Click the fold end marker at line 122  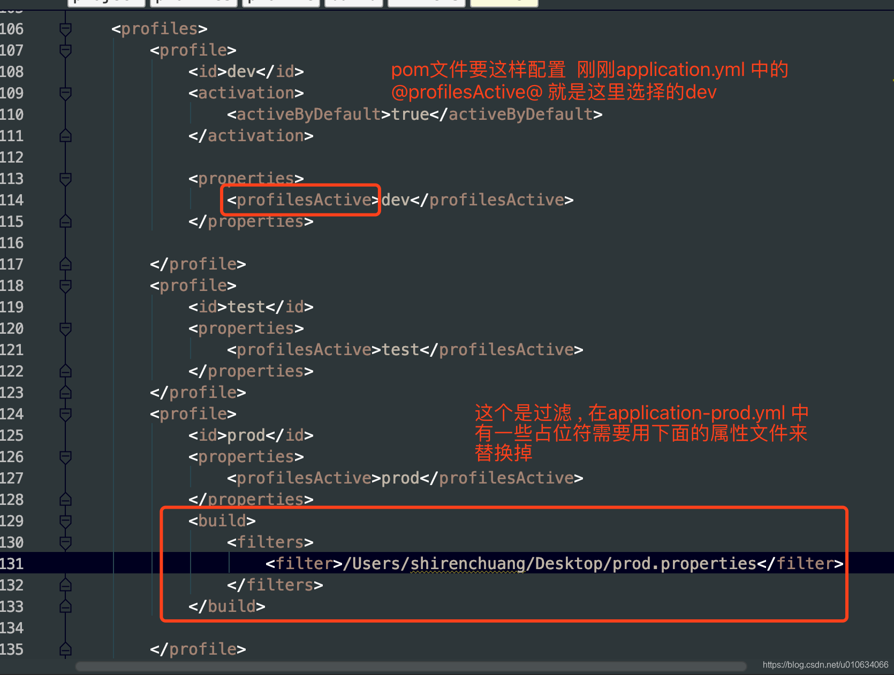coord(65,371)
